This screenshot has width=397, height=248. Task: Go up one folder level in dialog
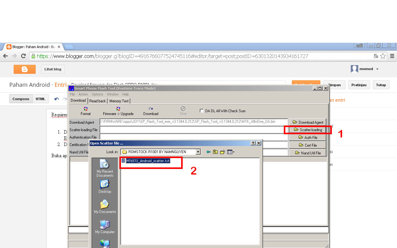[215, 152]
